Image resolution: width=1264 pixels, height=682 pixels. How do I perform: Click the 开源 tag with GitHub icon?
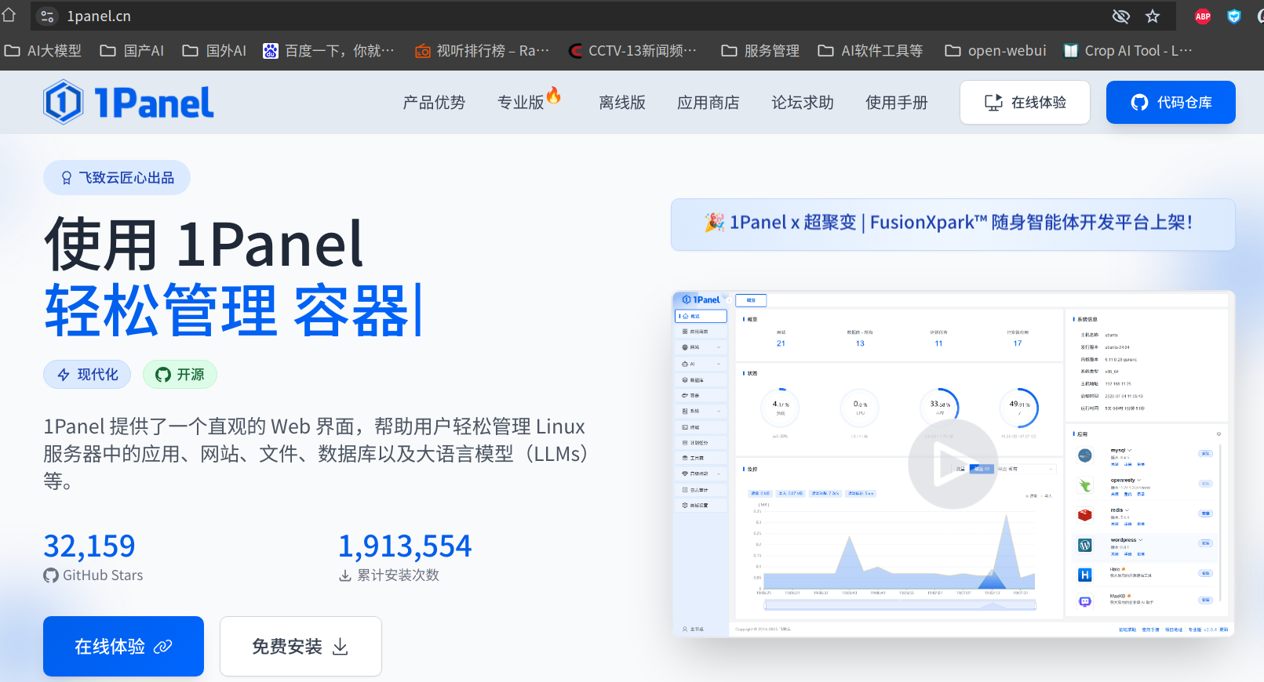180,375
